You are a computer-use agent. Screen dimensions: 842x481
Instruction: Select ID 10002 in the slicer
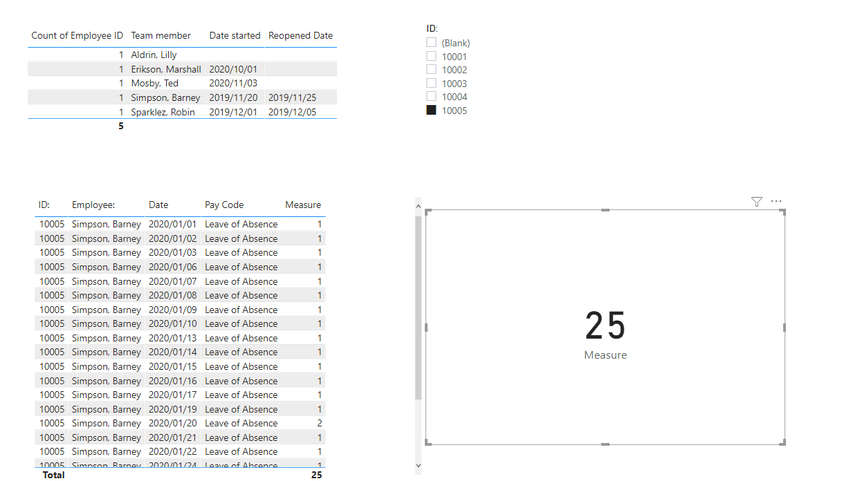pyautogui.click(x=432, y=70)
